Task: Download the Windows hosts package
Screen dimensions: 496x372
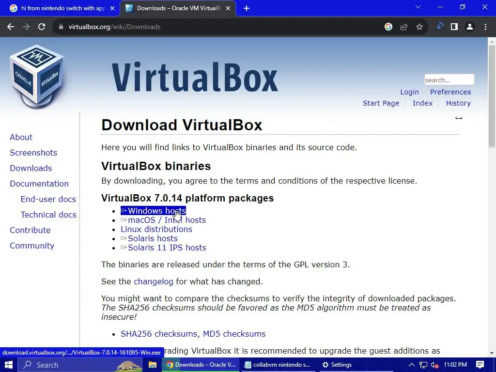Action: pyautogui.click(x=154, y=211)
